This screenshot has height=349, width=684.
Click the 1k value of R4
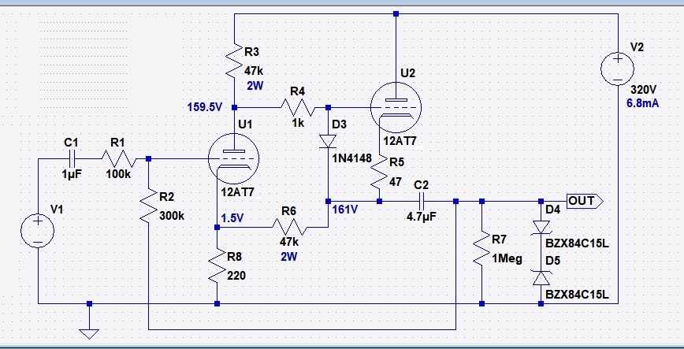click(298, 123)
